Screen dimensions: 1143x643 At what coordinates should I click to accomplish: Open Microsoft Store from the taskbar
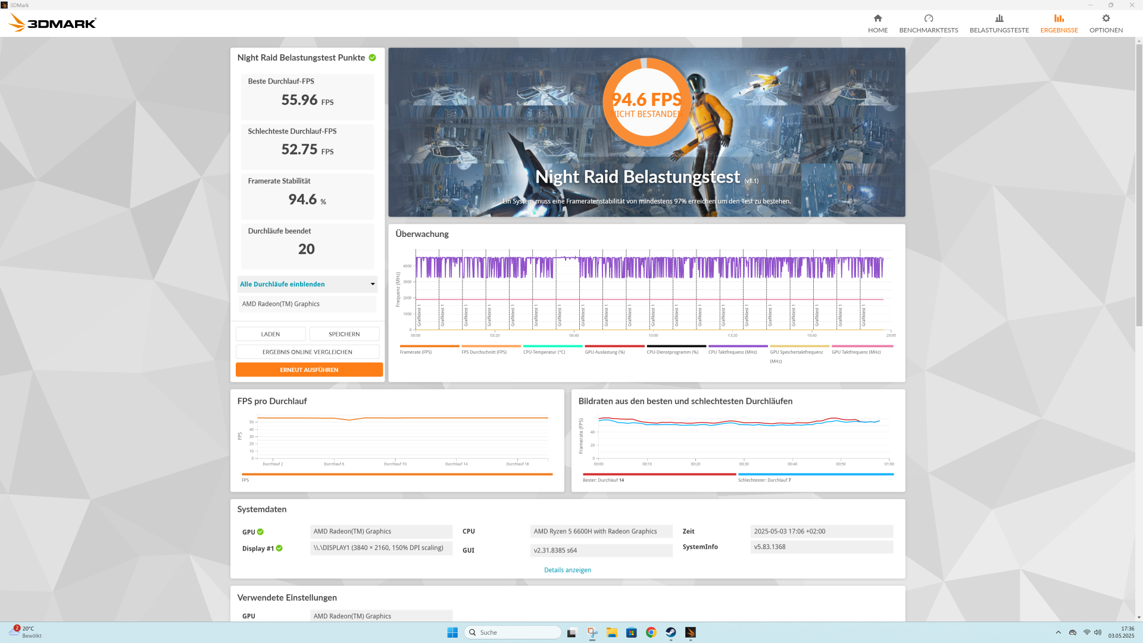point(632,632)
